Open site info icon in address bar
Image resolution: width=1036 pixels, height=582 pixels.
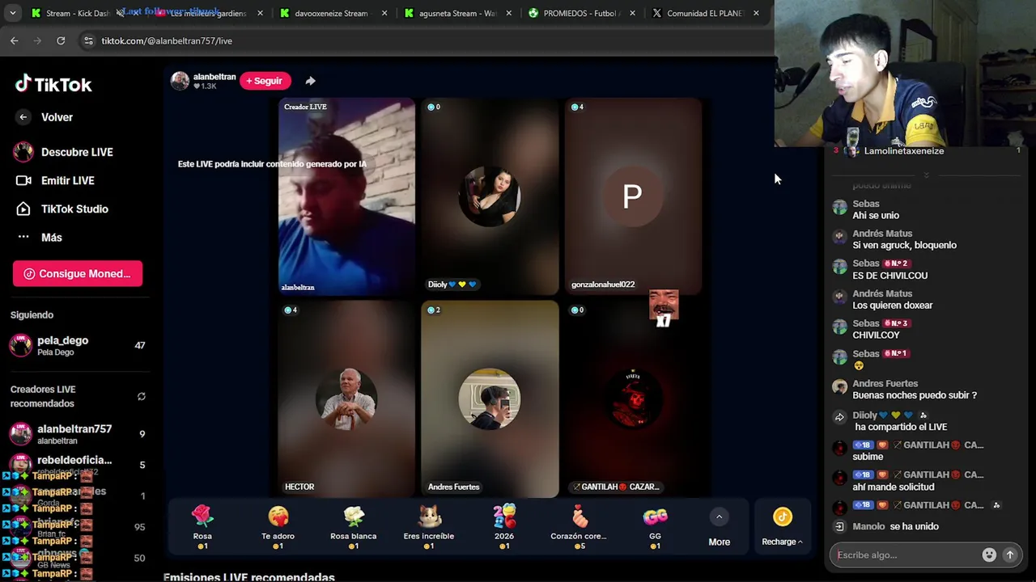pos(88,40)
